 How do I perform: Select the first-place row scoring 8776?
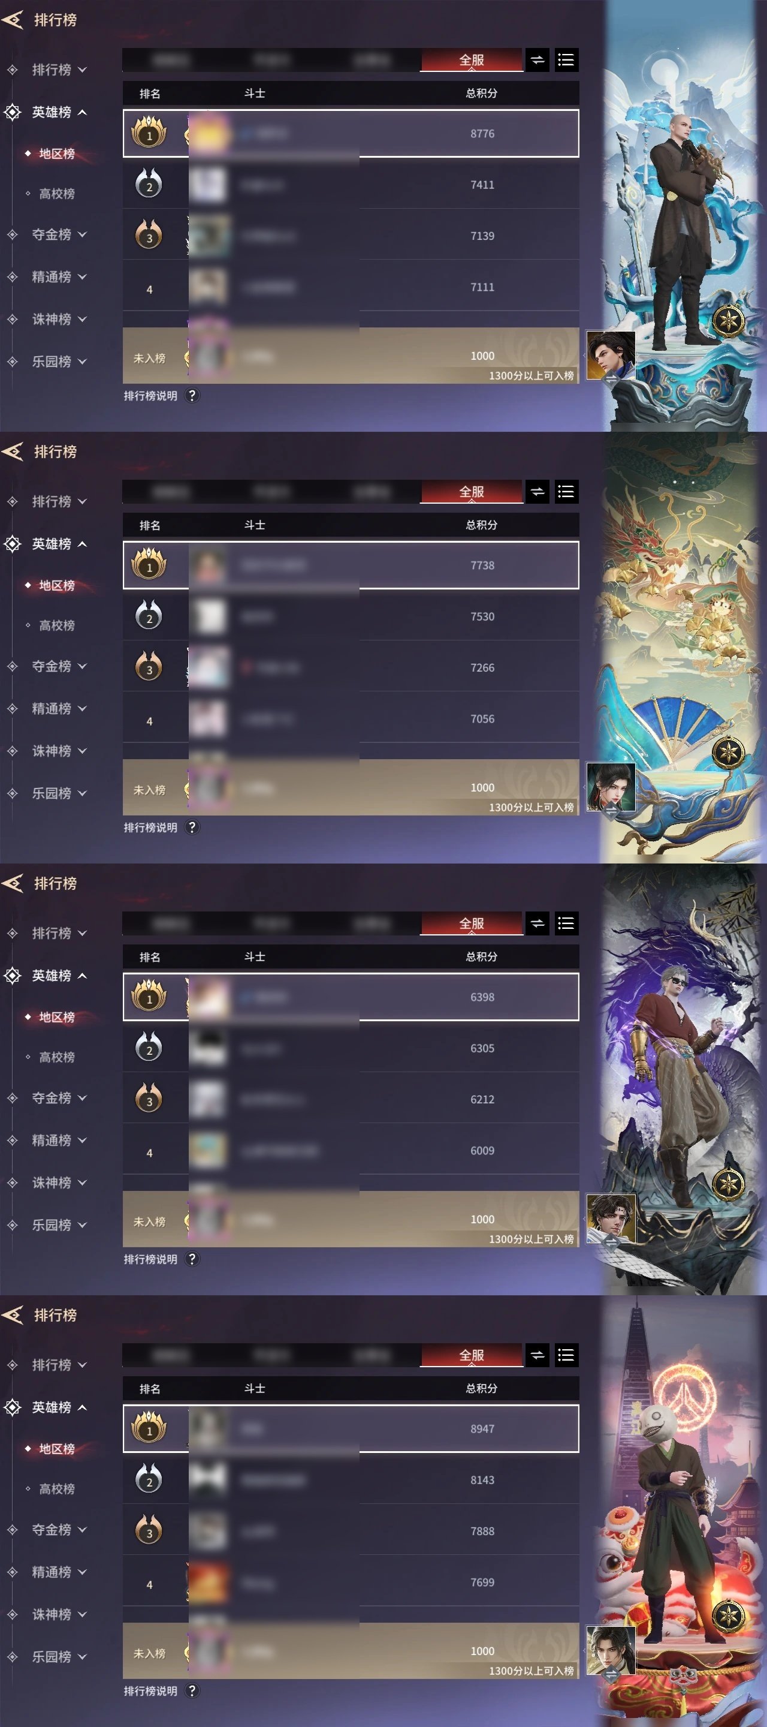pos(351,133)
